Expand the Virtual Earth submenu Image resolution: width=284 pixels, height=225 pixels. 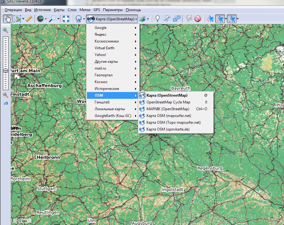pos(113,48)
